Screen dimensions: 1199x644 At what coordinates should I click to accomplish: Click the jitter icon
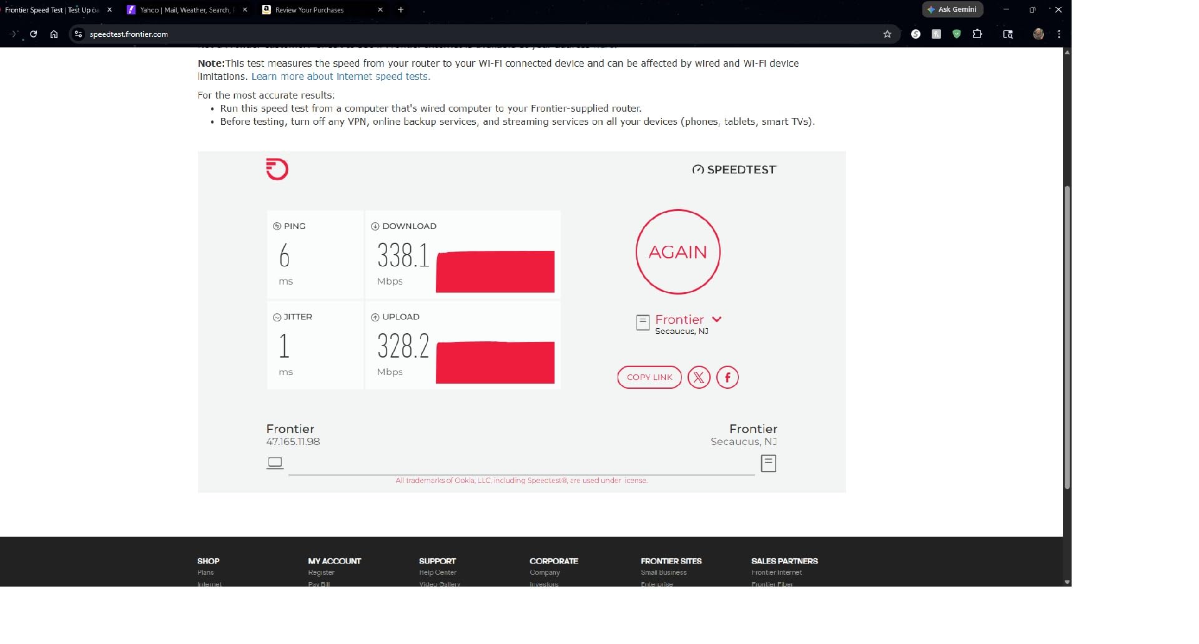pos(277,317)
